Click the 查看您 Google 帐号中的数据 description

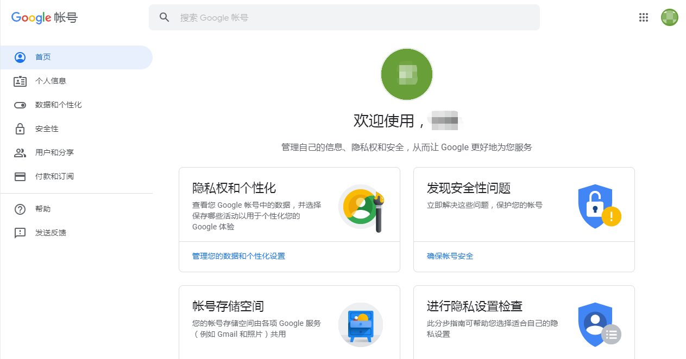[x=256, y=216]
